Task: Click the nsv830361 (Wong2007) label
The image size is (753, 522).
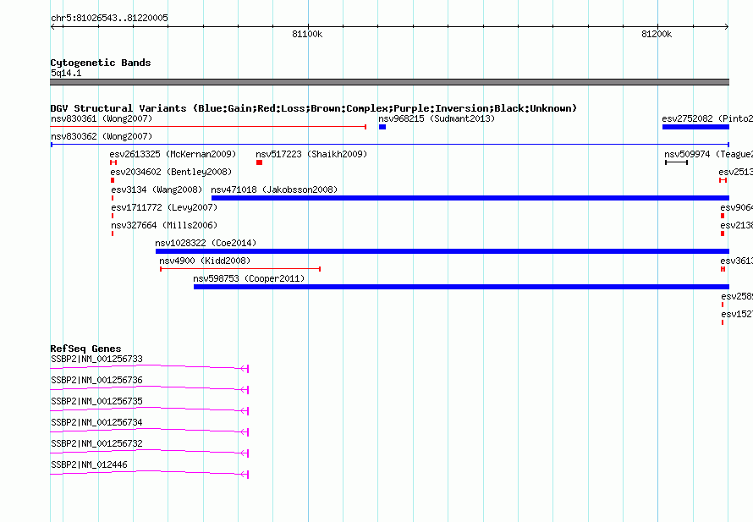Action: (x=102, y=118)
